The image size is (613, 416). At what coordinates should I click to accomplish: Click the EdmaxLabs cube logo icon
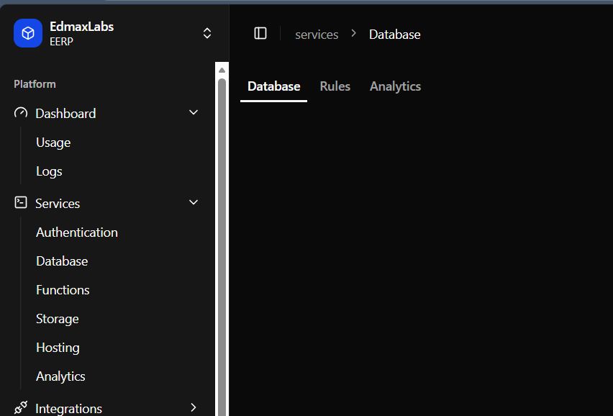click(x=27, y=33)
